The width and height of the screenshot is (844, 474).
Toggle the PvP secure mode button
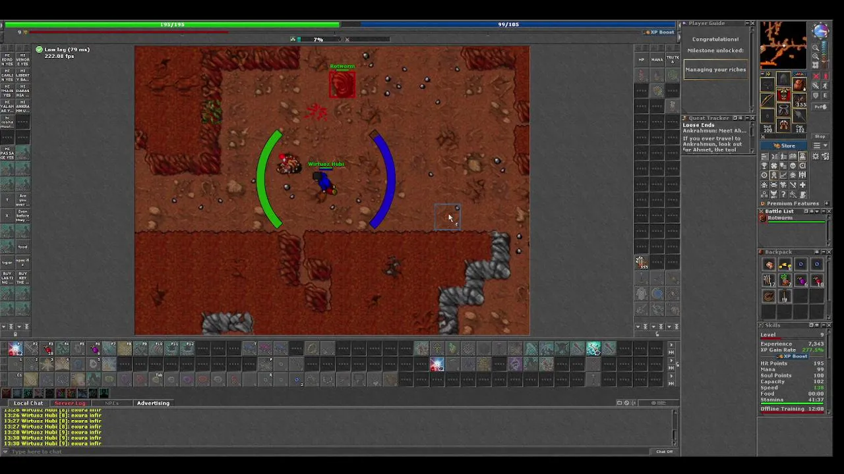tap(820, 107)
